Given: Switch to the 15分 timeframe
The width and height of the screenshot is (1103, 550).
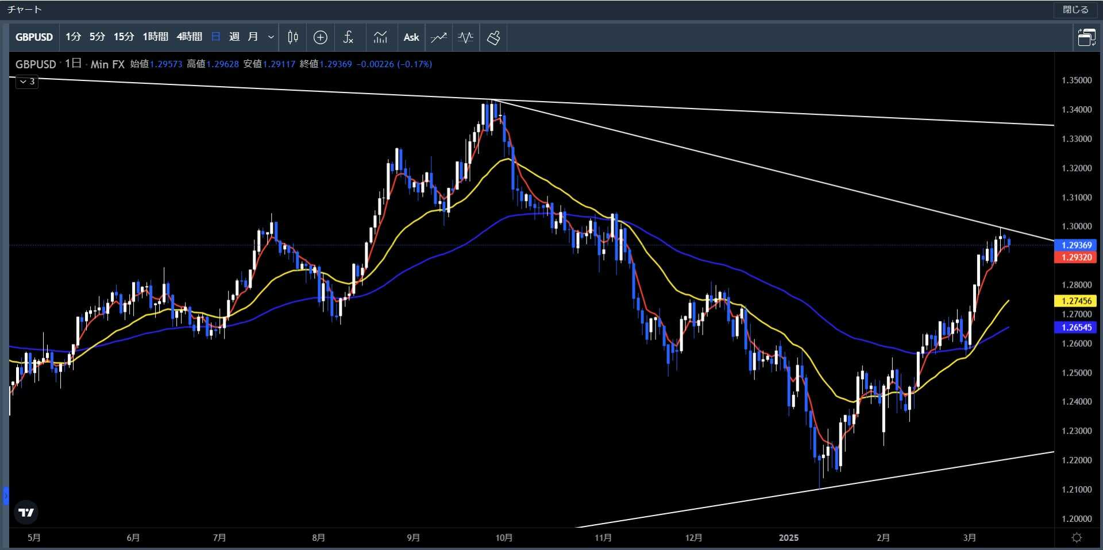Looking at the screenshot, I should coord(124,37).
